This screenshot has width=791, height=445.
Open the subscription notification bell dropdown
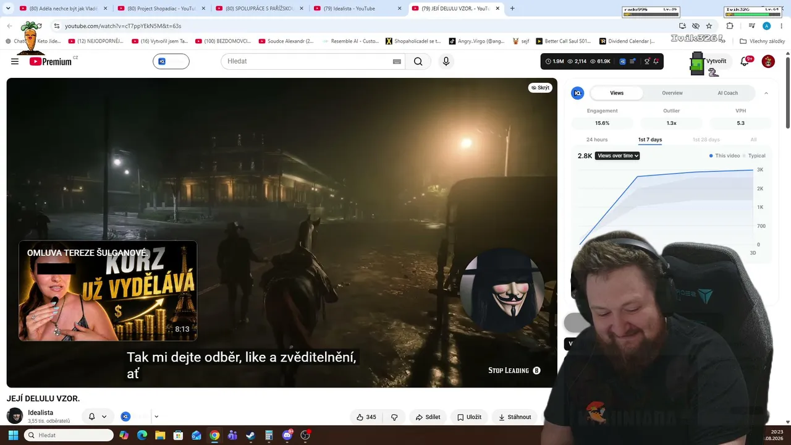[98, 417]
